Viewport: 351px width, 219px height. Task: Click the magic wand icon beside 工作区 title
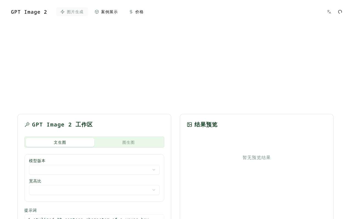pos(27,125)
